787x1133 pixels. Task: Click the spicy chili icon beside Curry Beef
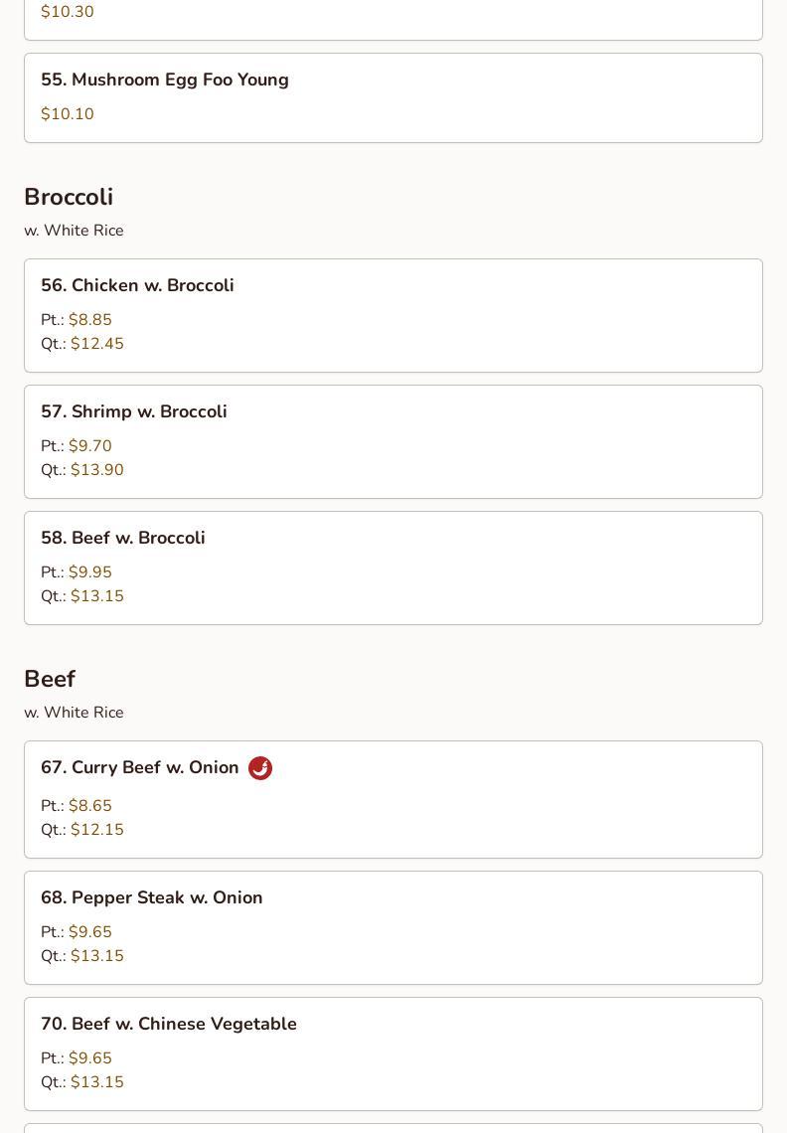coord(260,768)
